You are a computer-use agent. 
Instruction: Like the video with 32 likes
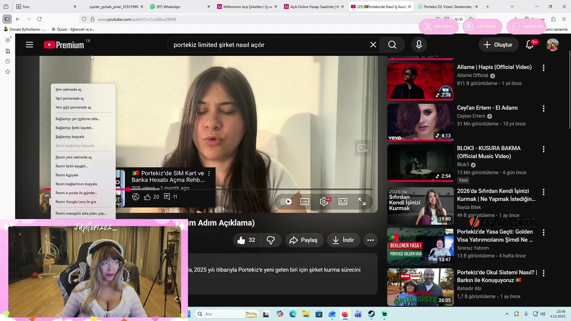tap(246, 240)
